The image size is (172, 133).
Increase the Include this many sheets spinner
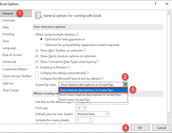click(x=90, y=119)
